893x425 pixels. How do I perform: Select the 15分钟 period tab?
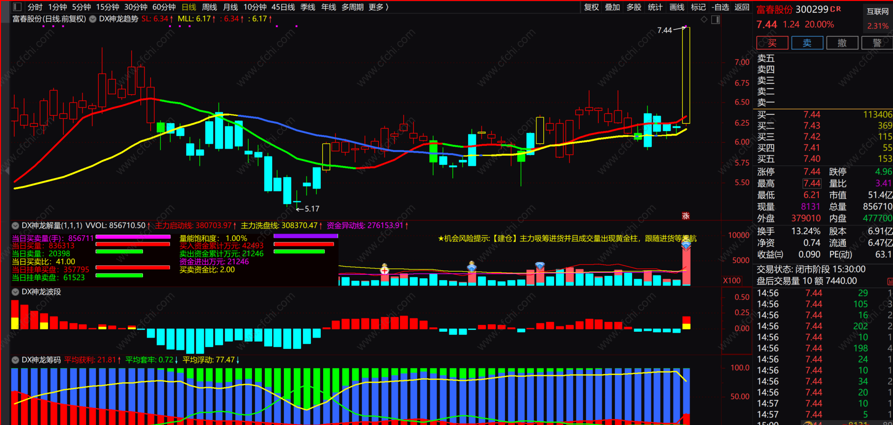tap(108, 7)
